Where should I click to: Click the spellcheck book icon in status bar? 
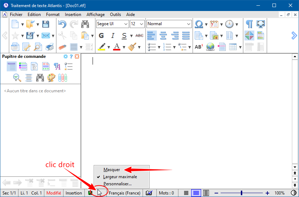(149, 193)
